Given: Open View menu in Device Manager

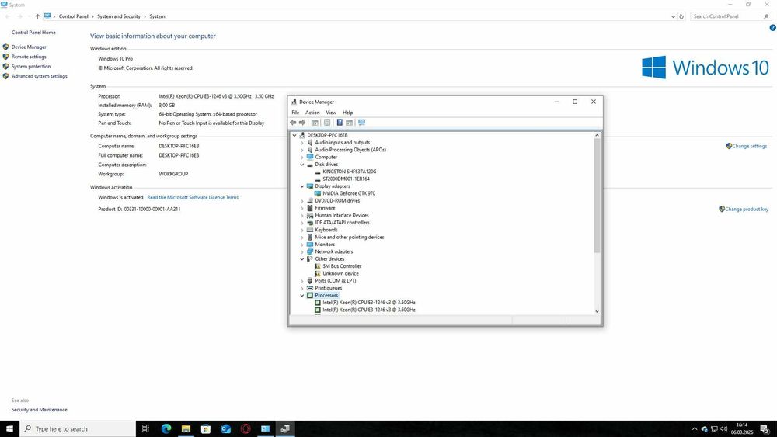Looking at the screenshot, I should [331, 113].
